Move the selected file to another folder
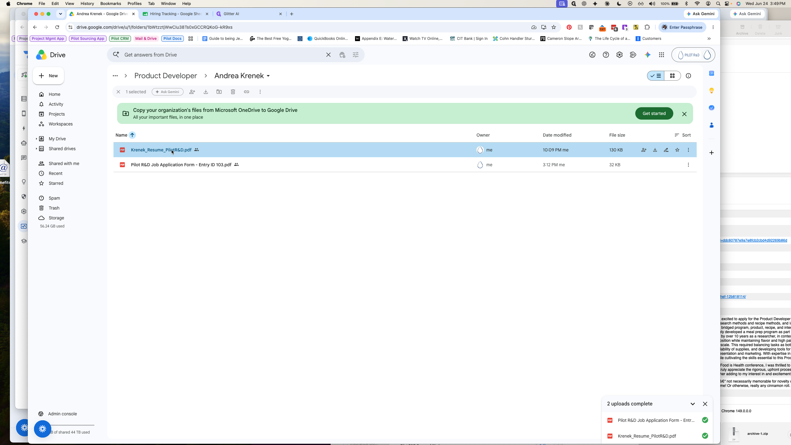This screenshot has width=791, height=445. pyautogui.click(x=219, y=92)
